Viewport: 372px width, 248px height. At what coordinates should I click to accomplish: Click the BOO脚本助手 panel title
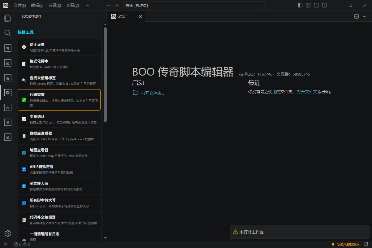coord(32,16)
